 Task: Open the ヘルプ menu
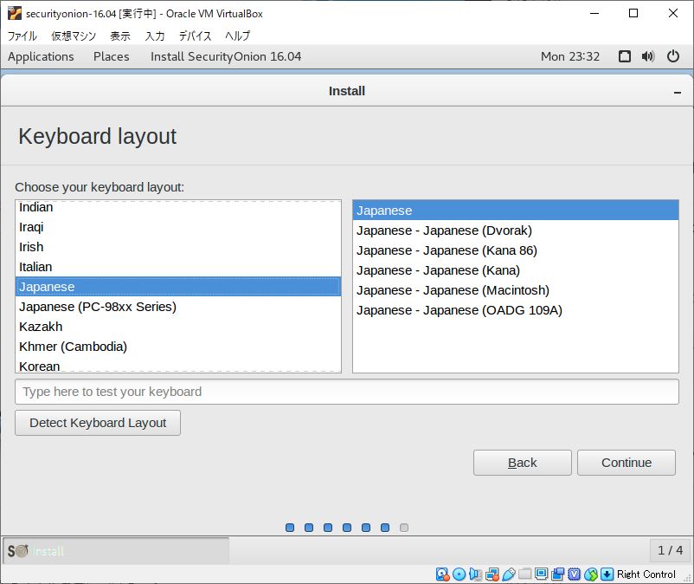point(237,36)
